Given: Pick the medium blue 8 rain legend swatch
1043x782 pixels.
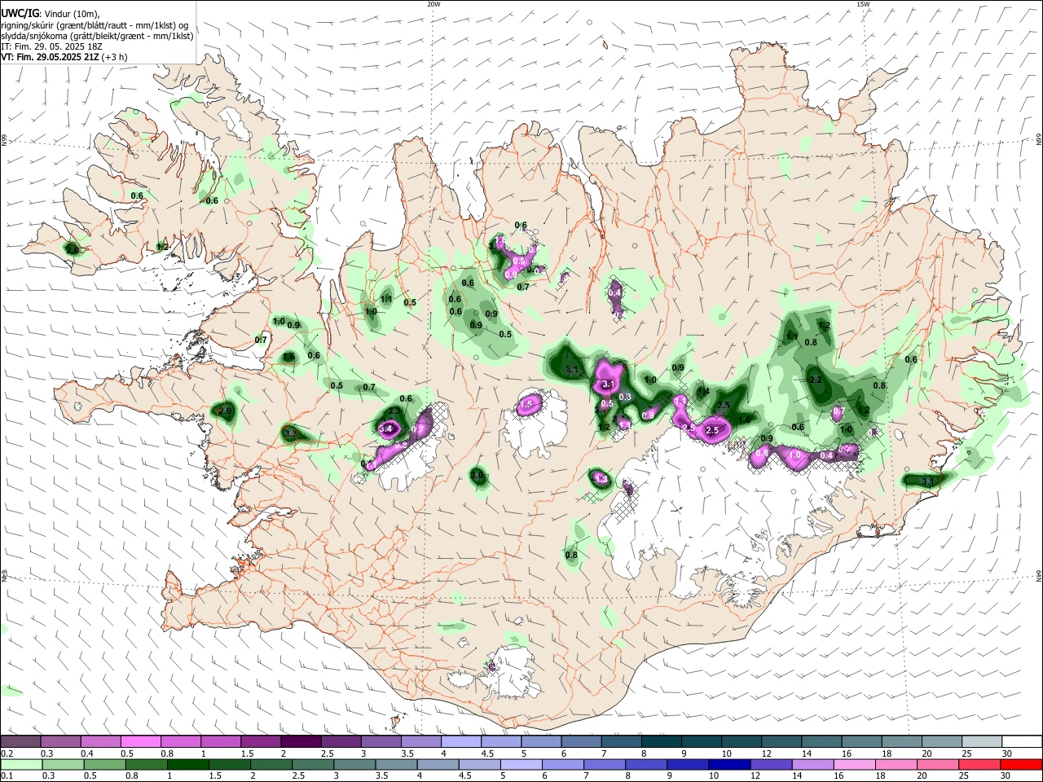Looking at the screenshot, I should tap(646, 764).
